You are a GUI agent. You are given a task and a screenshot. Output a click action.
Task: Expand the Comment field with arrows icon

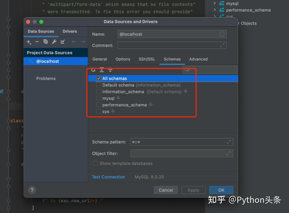[222, 45]
